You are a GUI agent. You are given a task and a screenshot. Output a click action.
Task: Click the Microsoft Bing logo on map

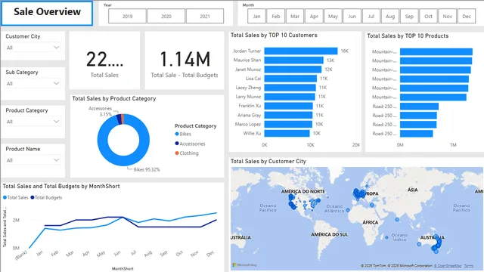[x=244, y=265]
